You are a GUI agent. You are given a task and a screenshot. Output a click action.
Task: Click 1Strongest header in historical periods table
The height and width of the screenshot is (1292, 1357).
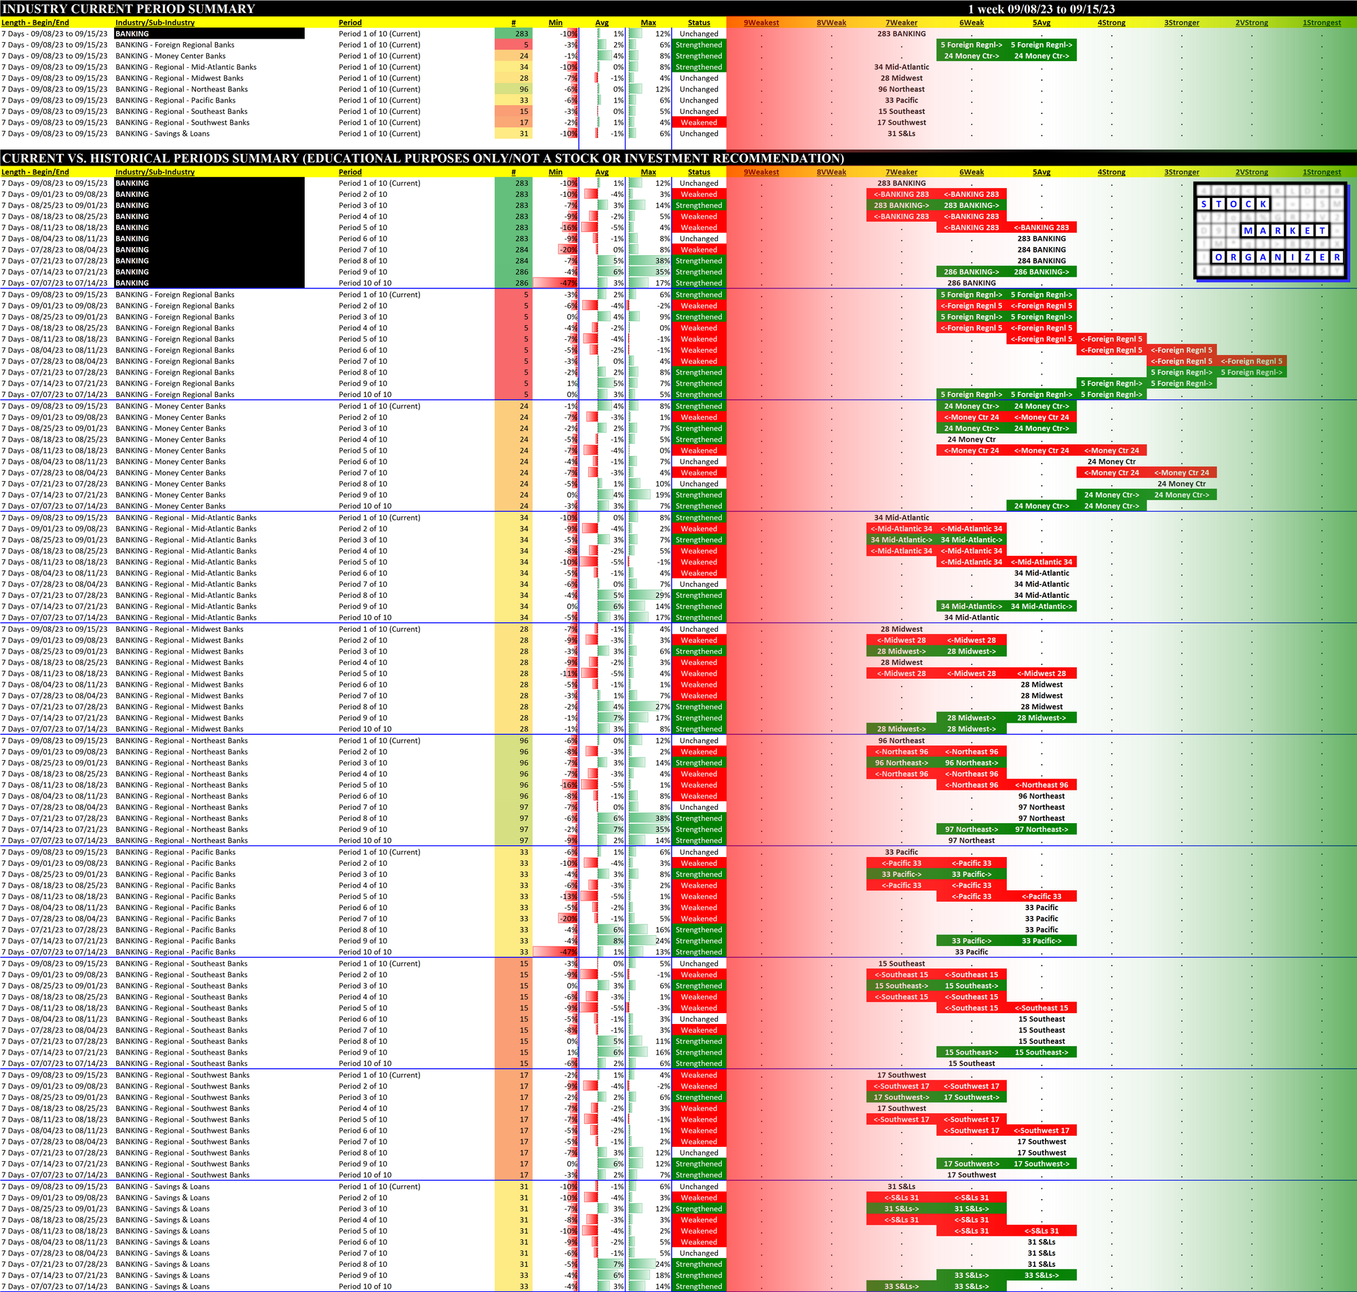[1321, 172]
